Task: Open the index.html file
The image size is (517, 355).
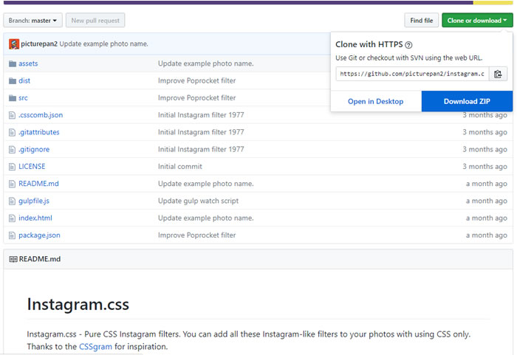Action: [35, 218]
